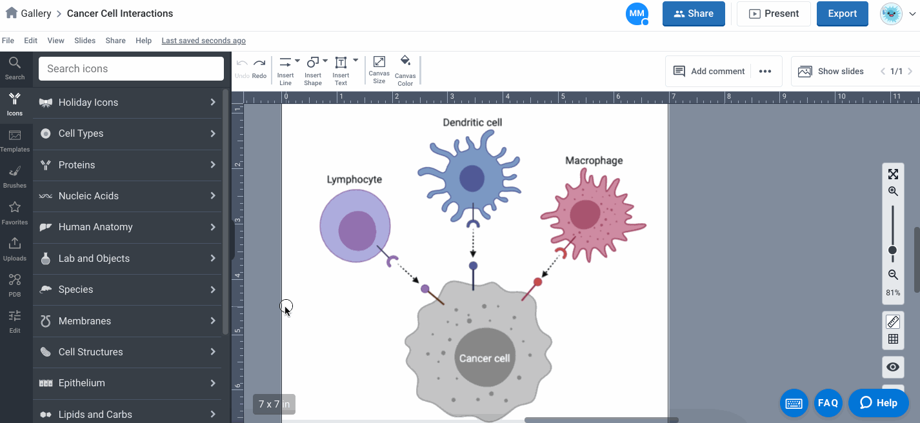Expand the Human Anatomy category
920x423 pixels.
(x=128, y=227)
